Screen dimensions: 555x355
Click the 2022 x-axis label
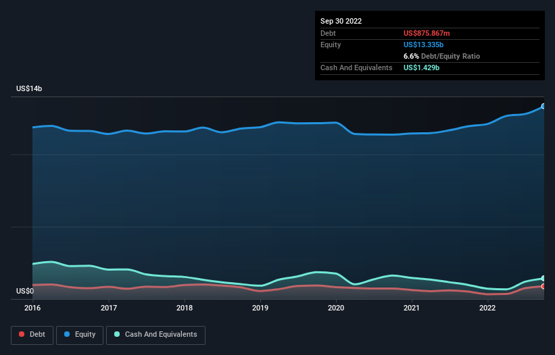pyautogui.click(x=487, y=308)
